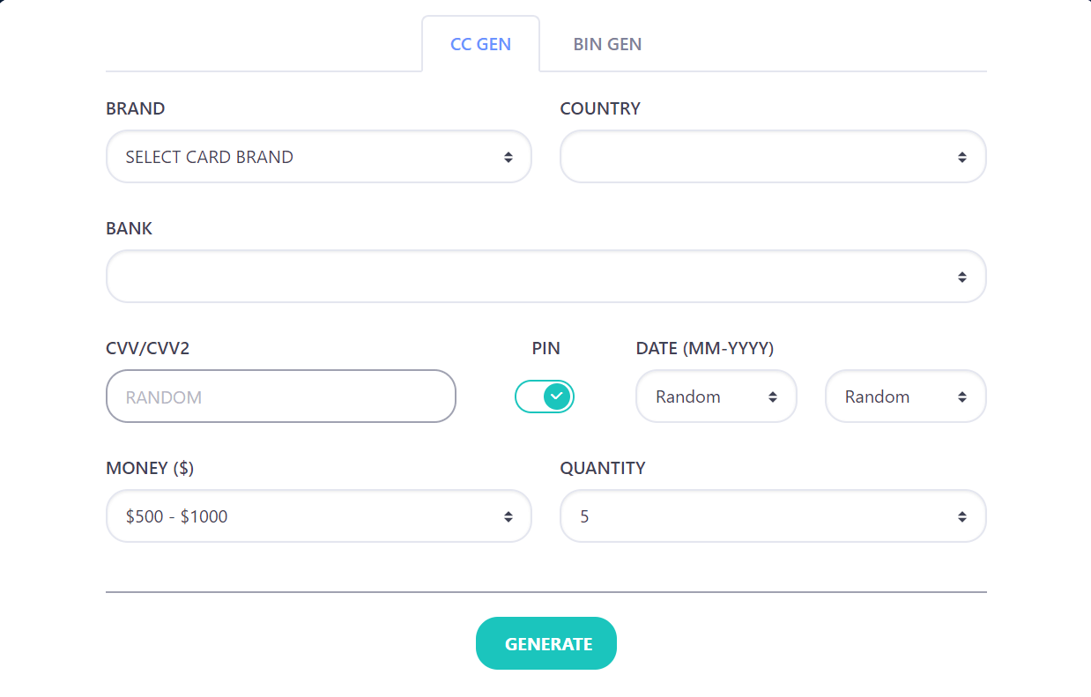Viewport: 1091px width, 697px height.
Task: Select the CC GEN tab
Action: [480, 44]
